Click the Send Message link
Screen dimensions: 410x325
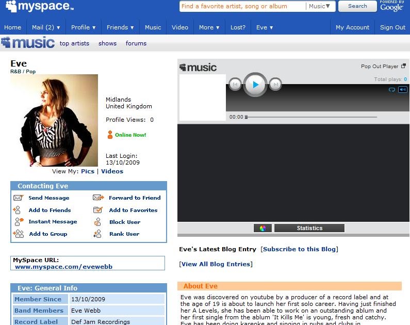coord(49,198)
